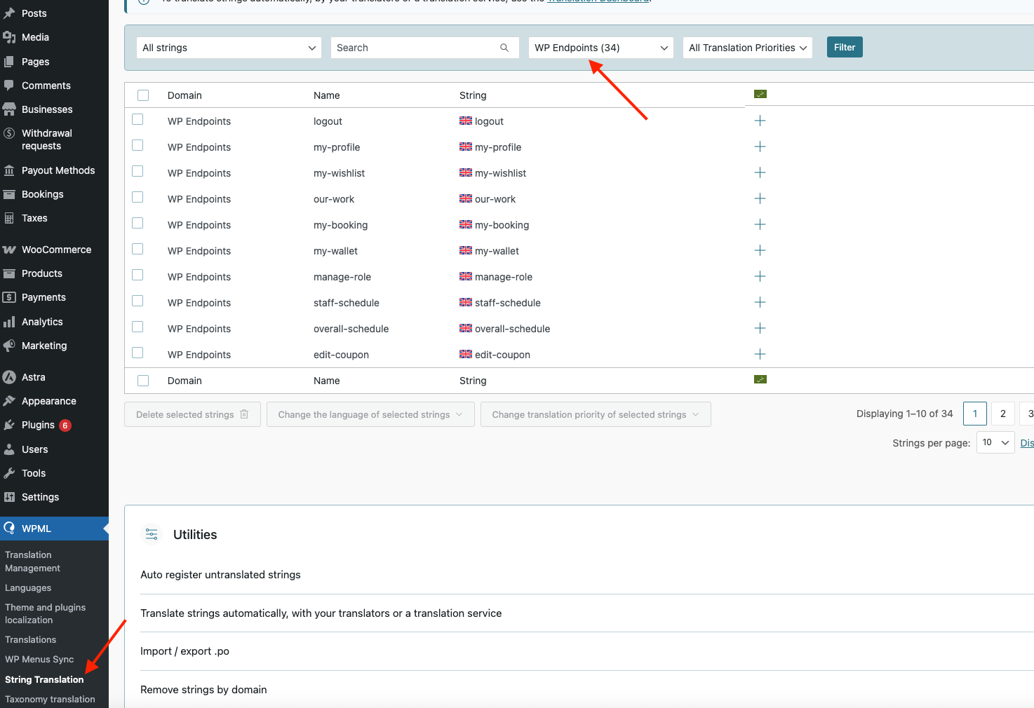Viewport: 1034px width, 708px height.
Task: Click the WPML logo icon
Action: pyautogui.click(x=9, y=528)
